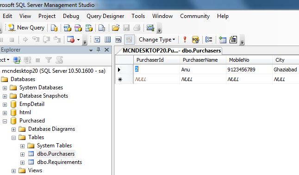Expand the html database node

click(x=5, y=113)
